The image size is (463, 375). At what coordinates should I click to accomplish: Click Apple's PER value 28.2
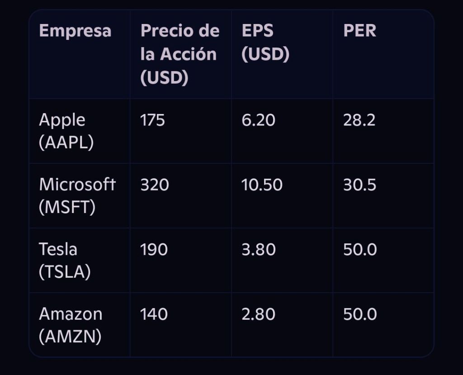[359, 120]
